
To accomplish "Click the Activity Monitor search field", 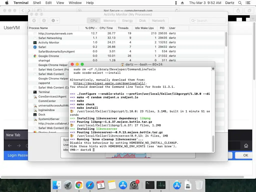I will pyautogui.click(x=208, y=20).
